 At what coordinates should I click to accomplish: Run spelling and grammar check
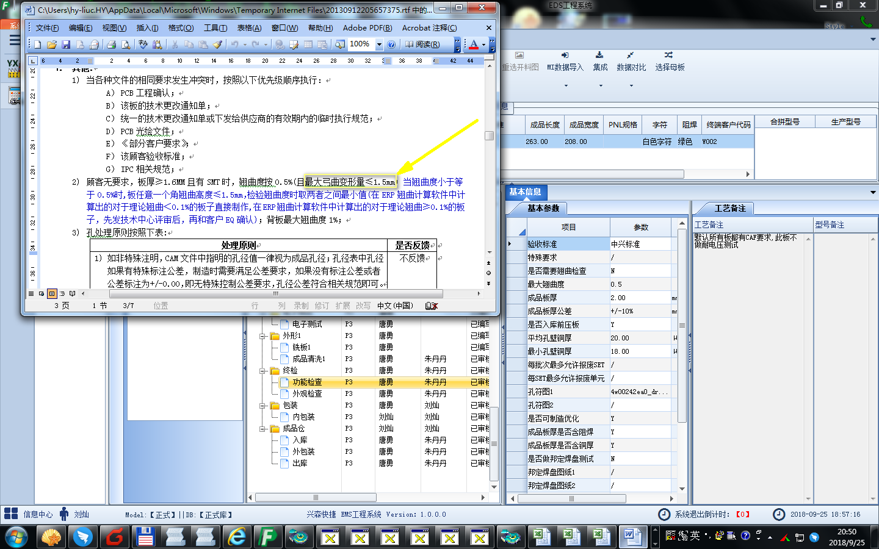click(x=142, y=45)
